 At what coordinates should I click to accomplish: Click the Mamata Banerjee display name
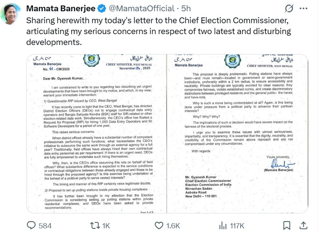(61, 8)
